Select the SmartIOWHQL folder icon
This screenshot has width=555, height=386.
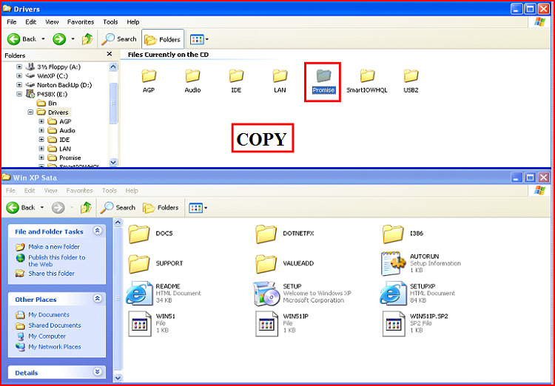[x=367, y=75]
